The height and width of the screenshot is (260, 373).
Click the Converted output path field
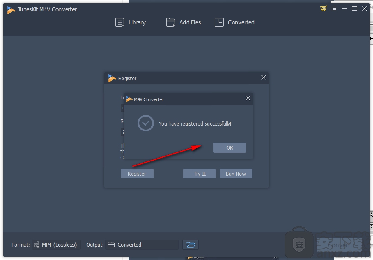pyautogui.click(x=142, y=245)
